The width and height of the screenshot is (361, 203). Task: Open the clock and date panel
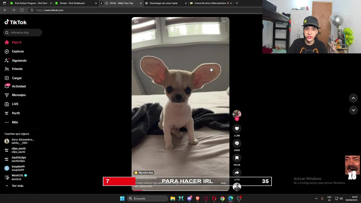coord(352,198)
